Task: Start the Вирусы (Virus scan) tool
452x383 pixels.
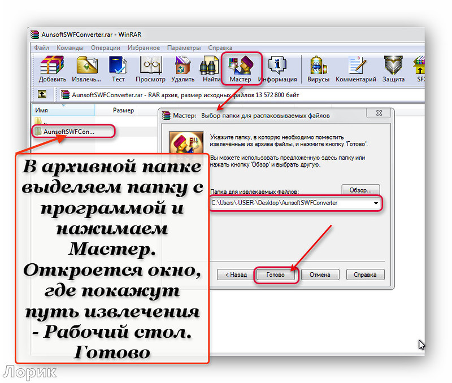Action: click(318, 68)
